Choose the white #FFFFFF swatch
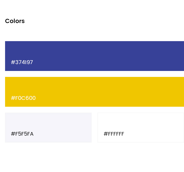The width and height of the screenshot is (184, 172). click(x=141, y=128)
